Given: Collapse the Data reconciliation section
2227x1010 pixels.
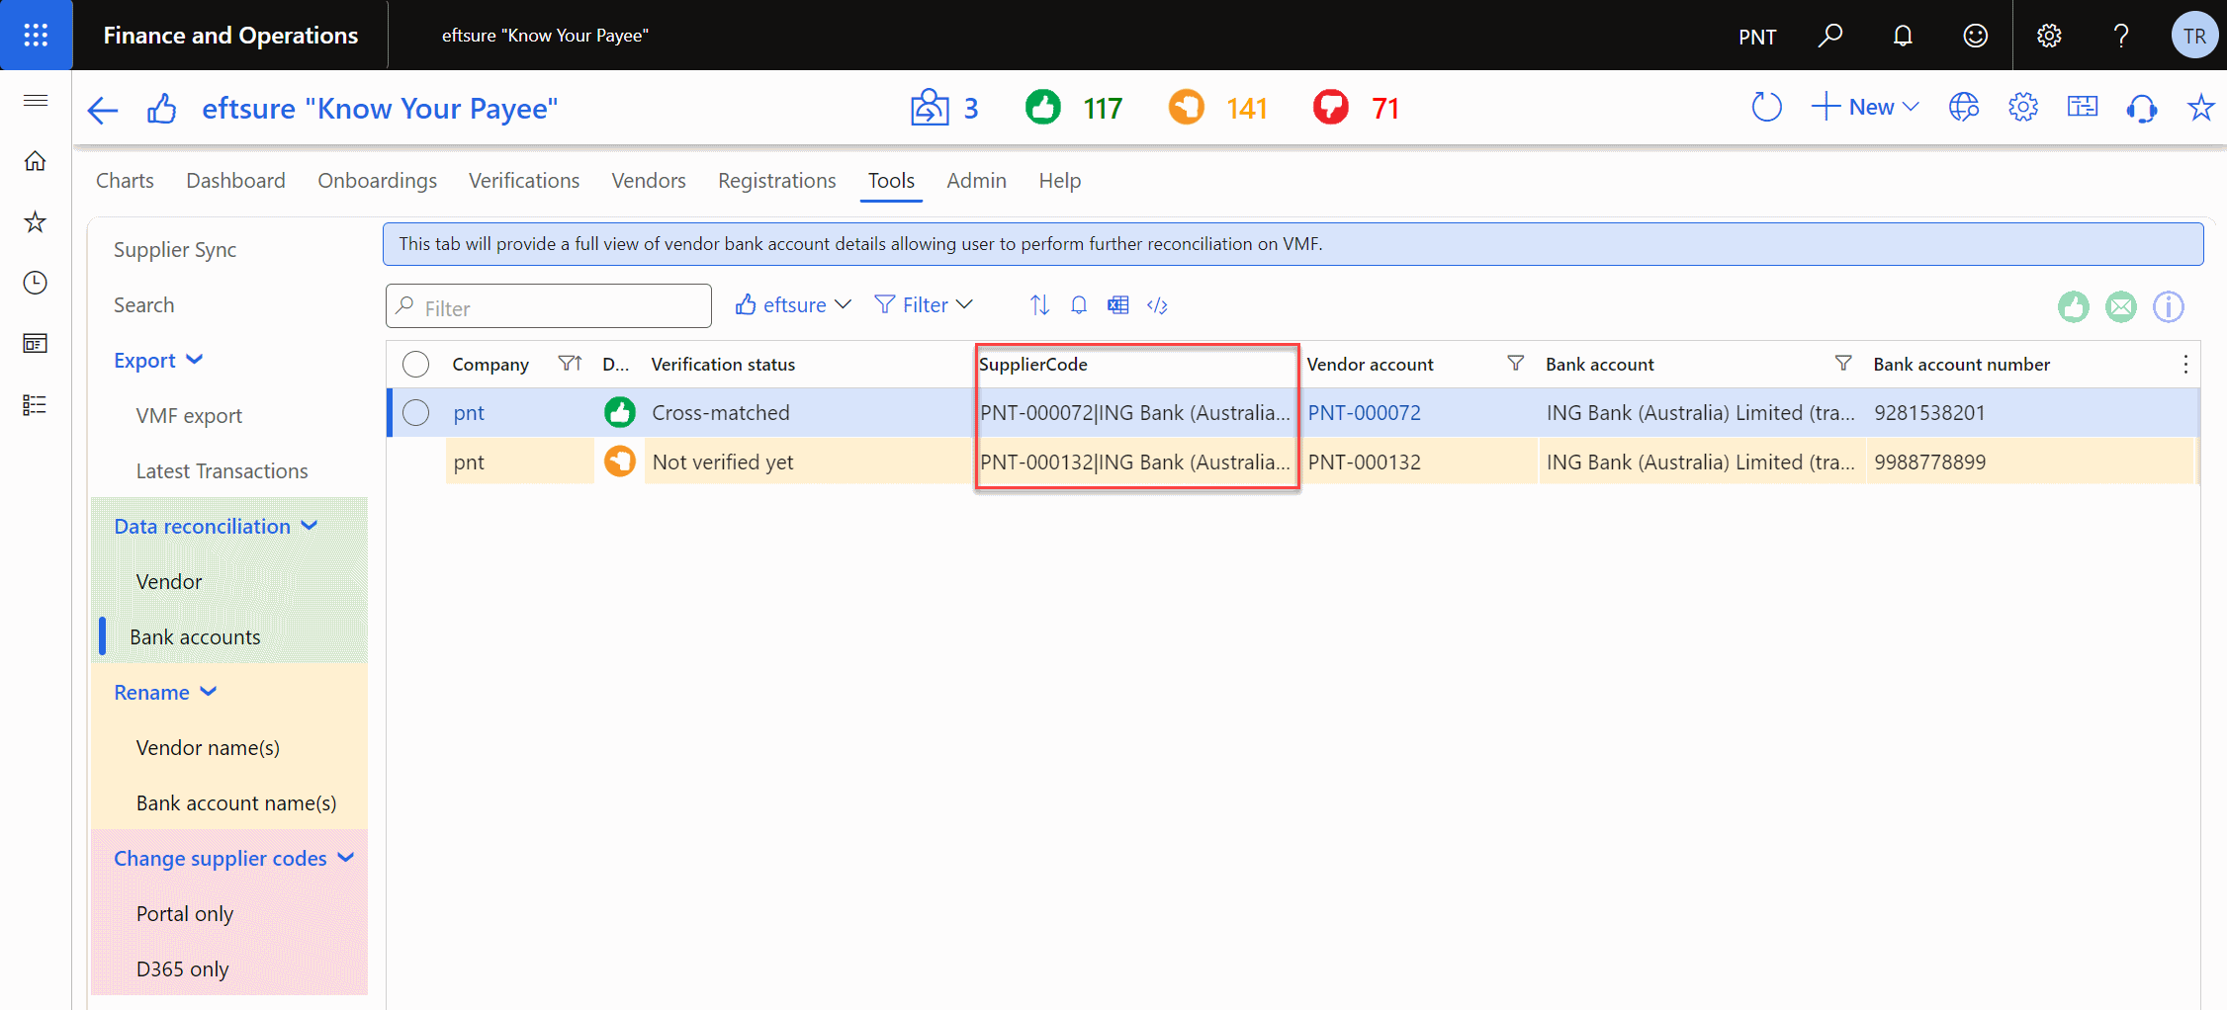Looking at the screenshot, I should coord(216,527).
